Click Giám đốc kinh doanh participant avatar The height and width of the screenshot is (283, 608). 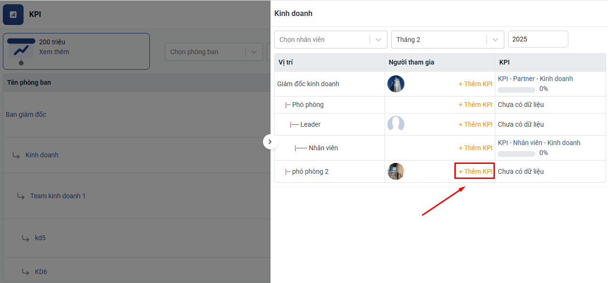395,84
